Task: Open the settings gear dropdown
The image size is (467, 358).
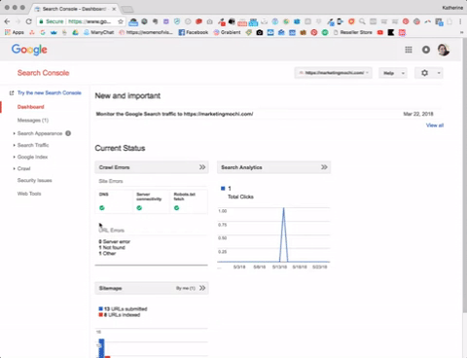Action: point(429,73)
